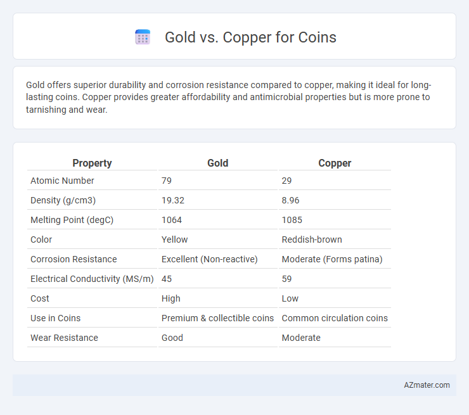Image resolution: width=469 pixels, height=415 pixels.
Task: Click copper density value '8.96'
Action: [290, 200]
